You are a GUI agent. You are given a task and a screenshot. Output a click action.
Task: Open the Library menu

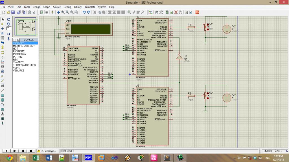[78, 7]
